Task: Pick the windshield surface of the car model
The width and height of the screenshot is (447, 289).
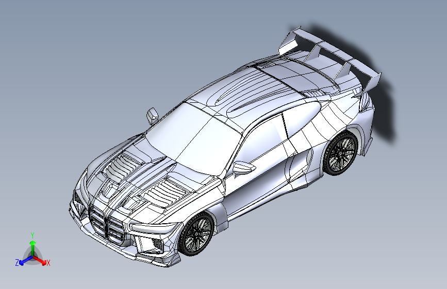Action: 193,138
